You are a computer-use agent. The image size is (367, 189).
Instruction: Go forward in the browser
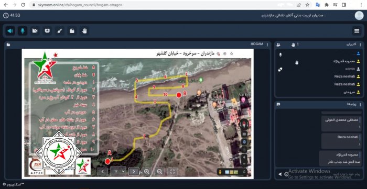tap(14, 5)
